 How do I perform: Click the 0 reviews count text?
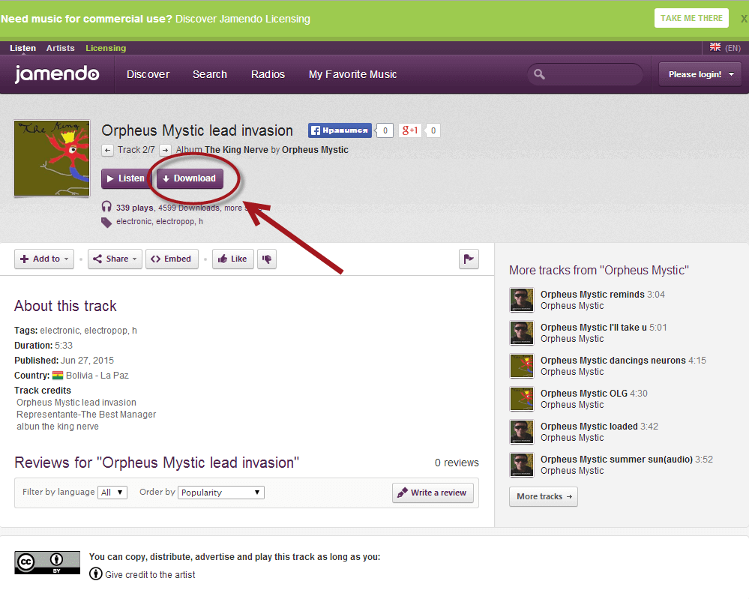click(457, 463)
